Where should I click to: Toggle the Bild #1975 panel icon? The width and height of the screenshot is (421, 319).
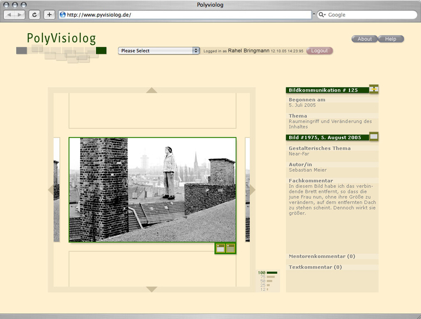coord(374,137)
